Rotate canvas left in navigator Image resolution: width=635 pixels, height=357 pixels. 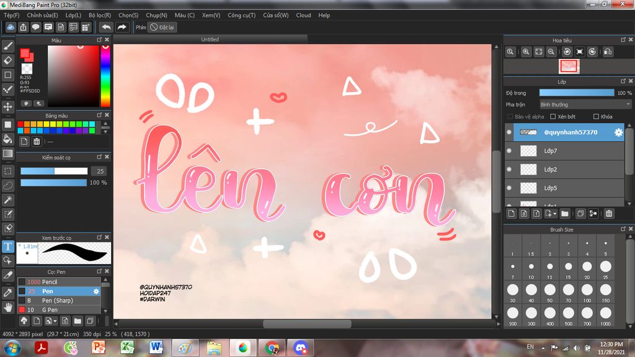pos(567,52)
